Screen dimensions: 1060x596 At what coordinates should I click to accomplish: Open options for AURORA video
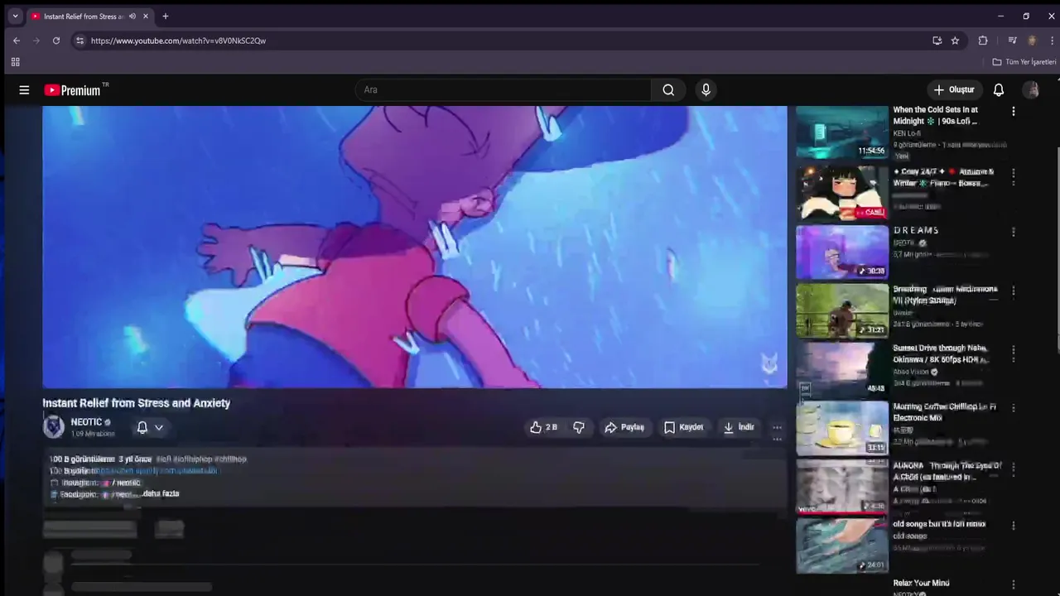1014,468
